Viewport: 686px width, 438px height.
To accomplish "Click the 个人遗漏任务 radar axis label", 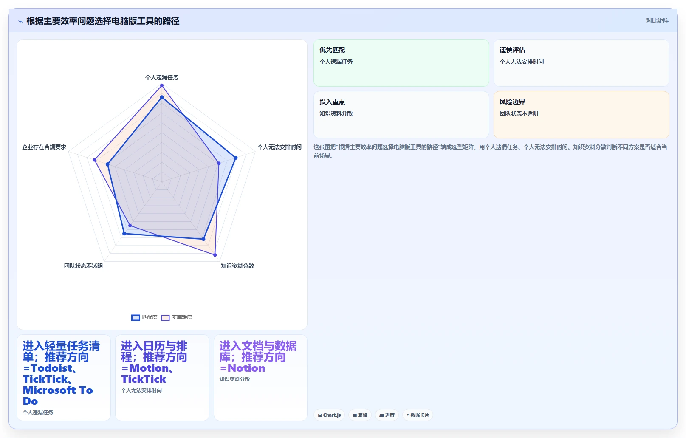I will pos(162,77).
